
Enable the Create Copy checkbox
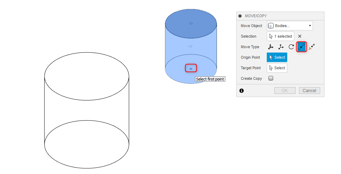(271, 78)
